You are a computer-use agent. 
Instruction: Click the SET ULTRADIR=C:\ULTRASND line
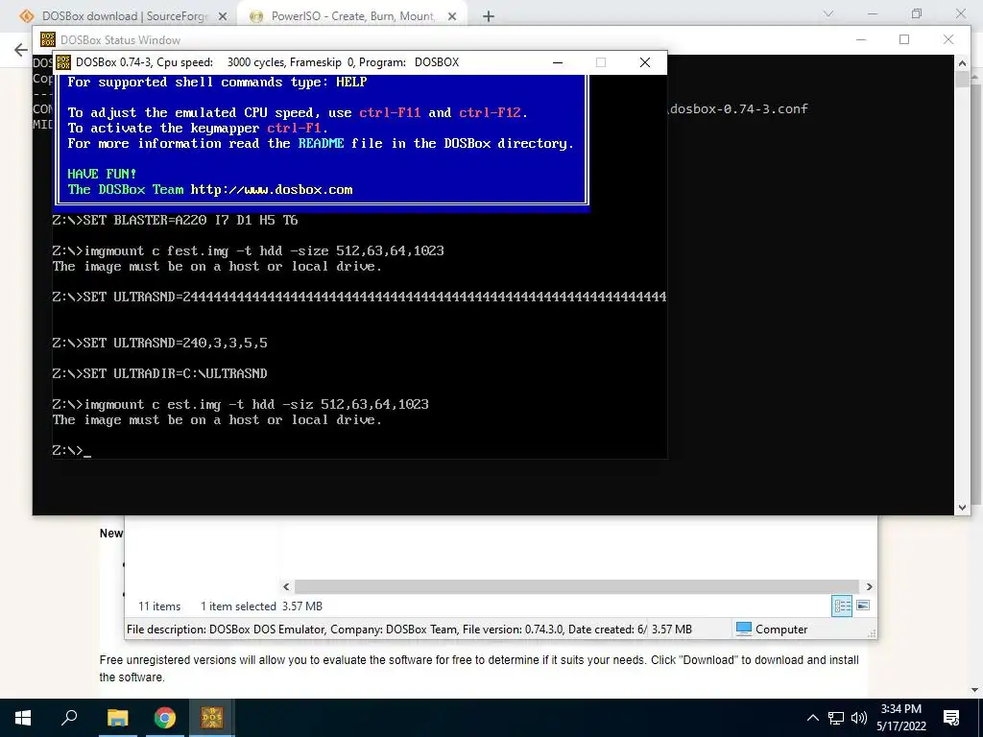coord(160,373)
